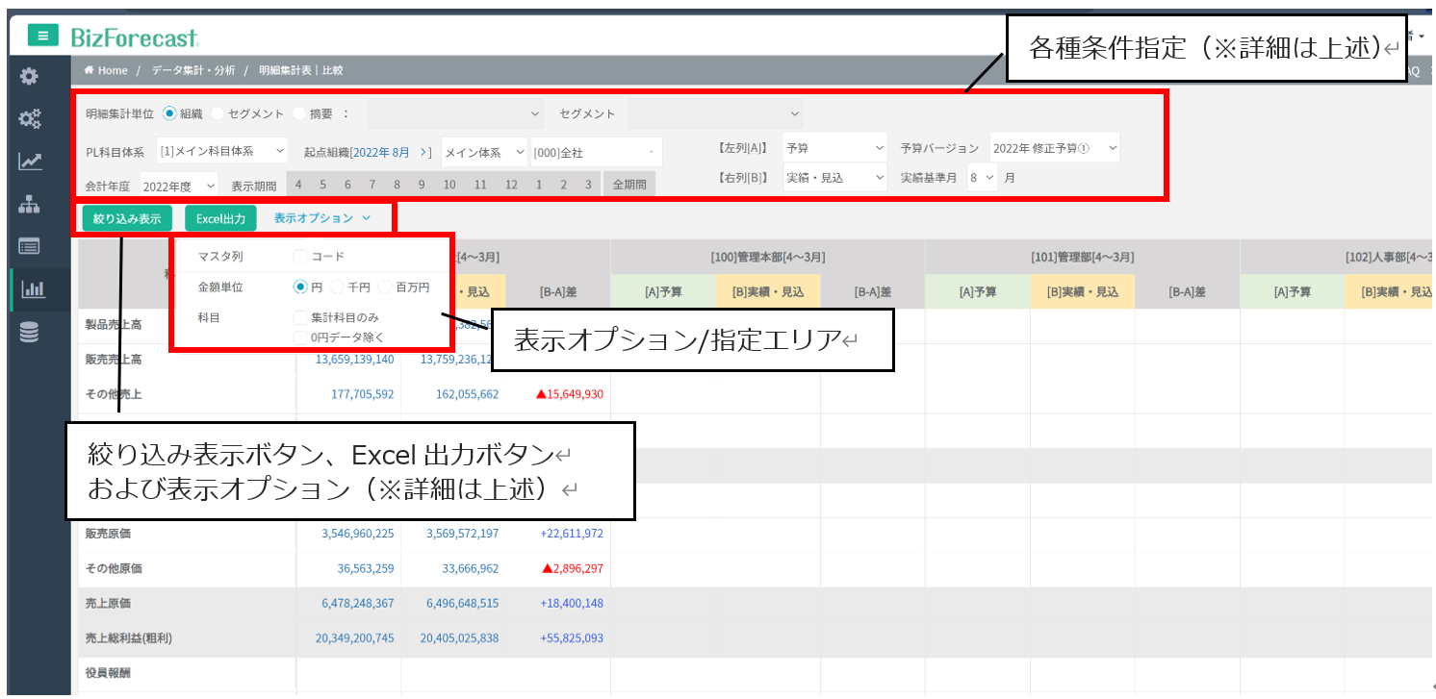Click the green hamburger menu button

[x=42, y=37]
